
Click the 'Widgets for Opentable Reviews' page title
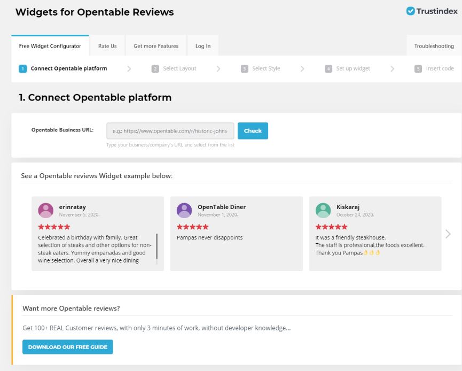click(x=95, y=12)
